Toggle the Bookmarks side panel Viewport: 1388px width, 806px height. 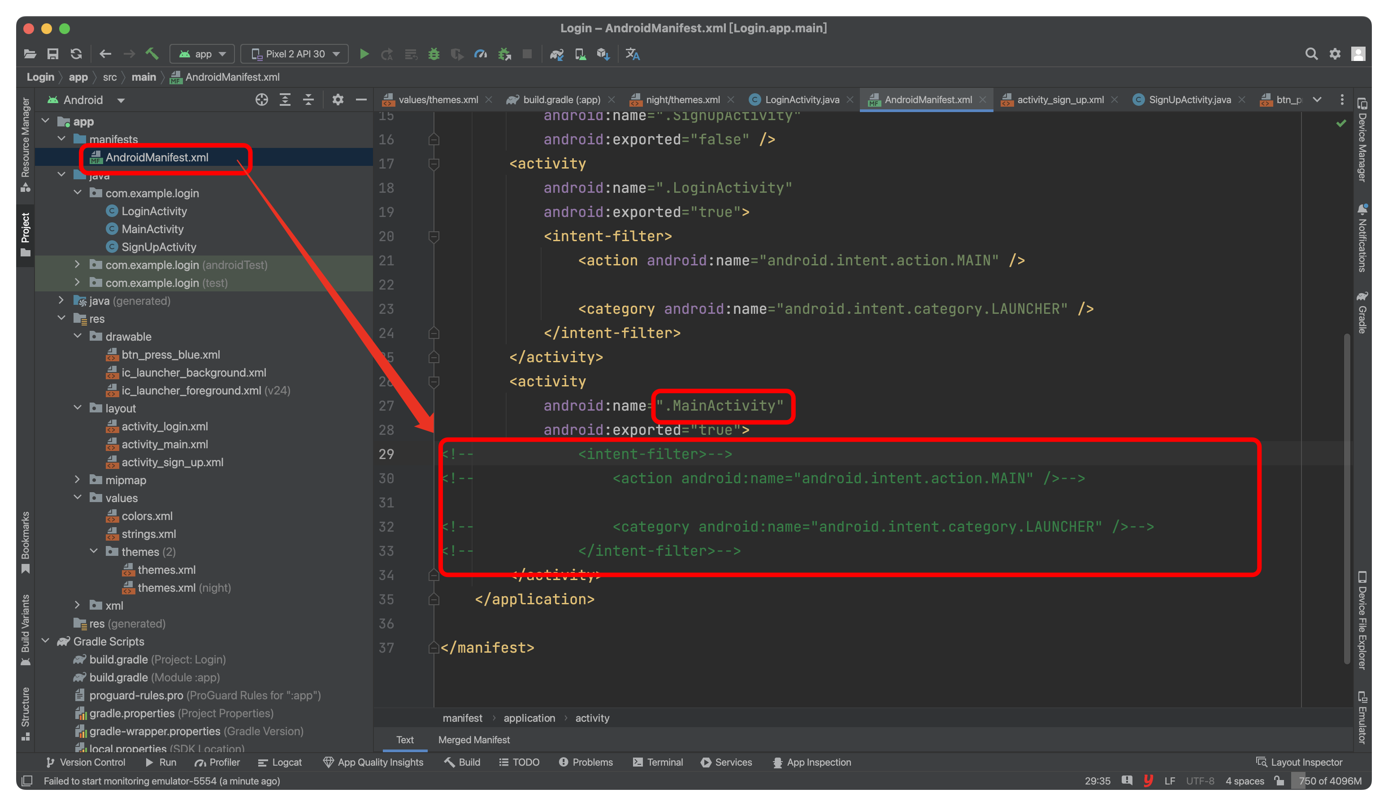[x=26, y=543]
